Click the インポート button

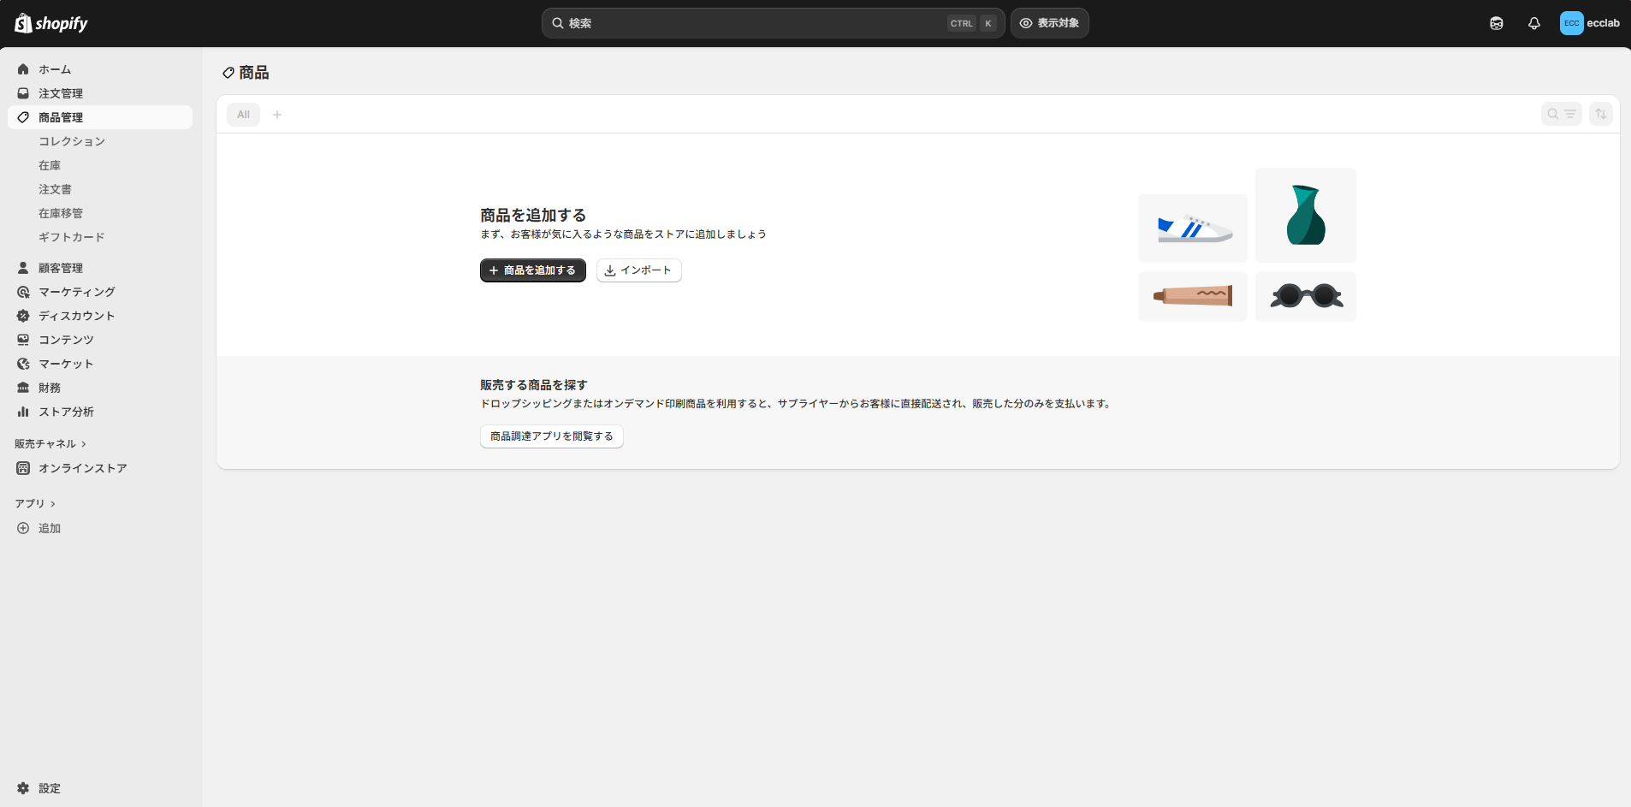(638, 270)
